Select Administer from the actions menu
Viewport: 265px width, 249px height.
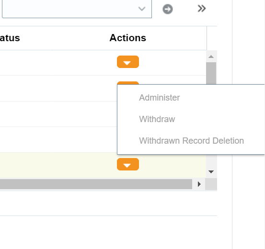(160, 98)
